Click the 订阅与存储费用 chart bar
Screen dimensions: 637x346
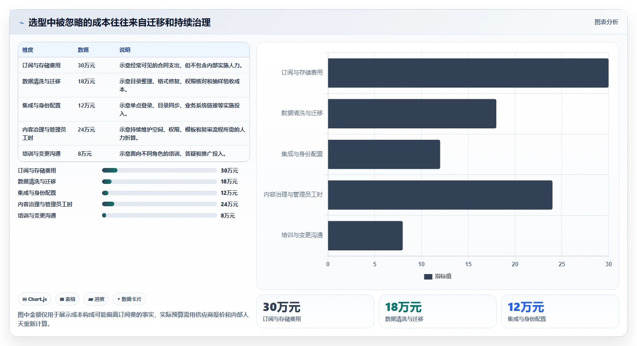coord(468,73)
